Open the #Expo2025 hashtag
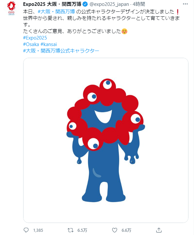Image resolution: width=194 pixels, height=235 pixels. coord(35,38)
